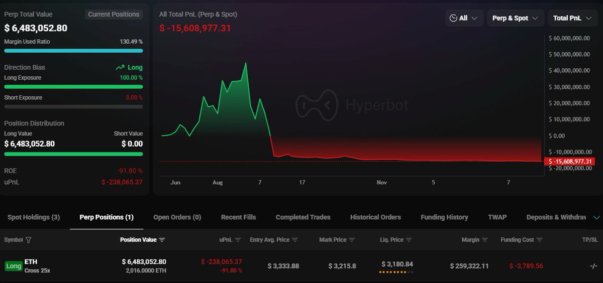Open the All time range dropdown
This screenshot has height=283, width=603.
[x=464, y=18]
